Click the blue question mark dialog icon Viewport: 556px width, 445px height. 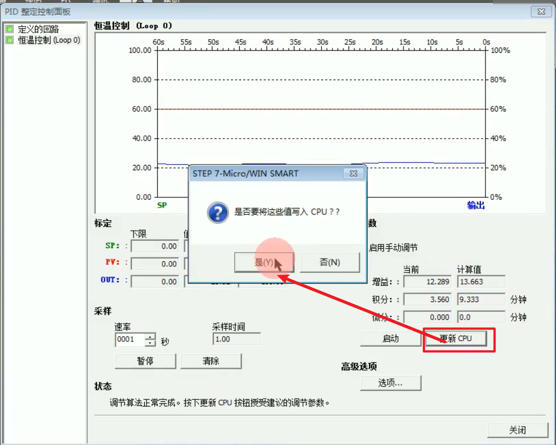click(x=218, y=212)
